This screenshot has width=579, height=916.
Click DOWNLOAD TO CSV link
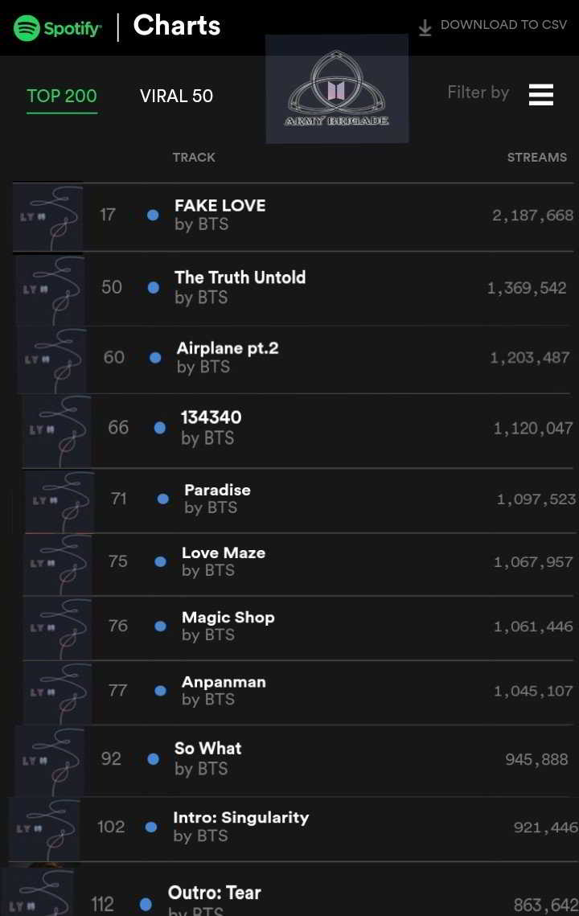(x=503, y=25)
